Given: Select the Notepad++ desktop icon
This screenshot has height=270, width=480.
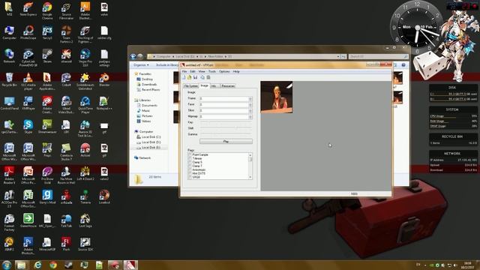Looking at the screenshot, I should click(x=104, y=103).
